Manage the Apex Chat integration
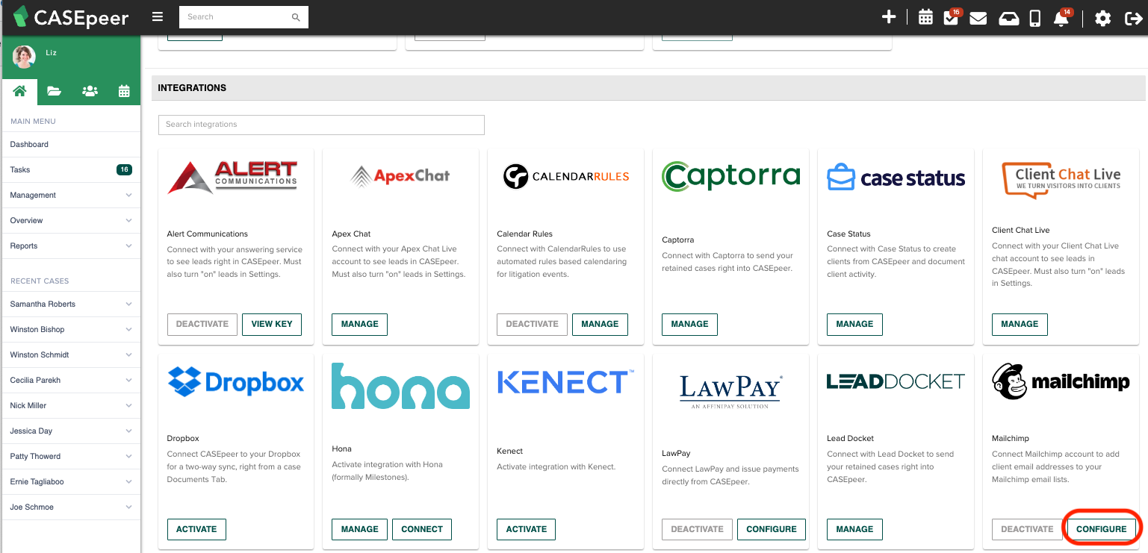Viewport: 1148px width, 553px height. (x=359, y=325)
